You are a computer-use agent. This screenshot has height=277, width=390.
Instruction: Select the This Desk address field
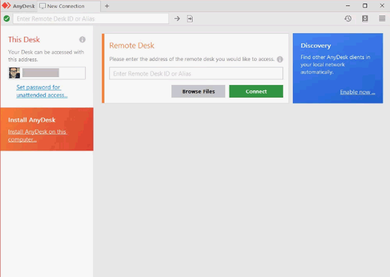click(x=47, y=73)
